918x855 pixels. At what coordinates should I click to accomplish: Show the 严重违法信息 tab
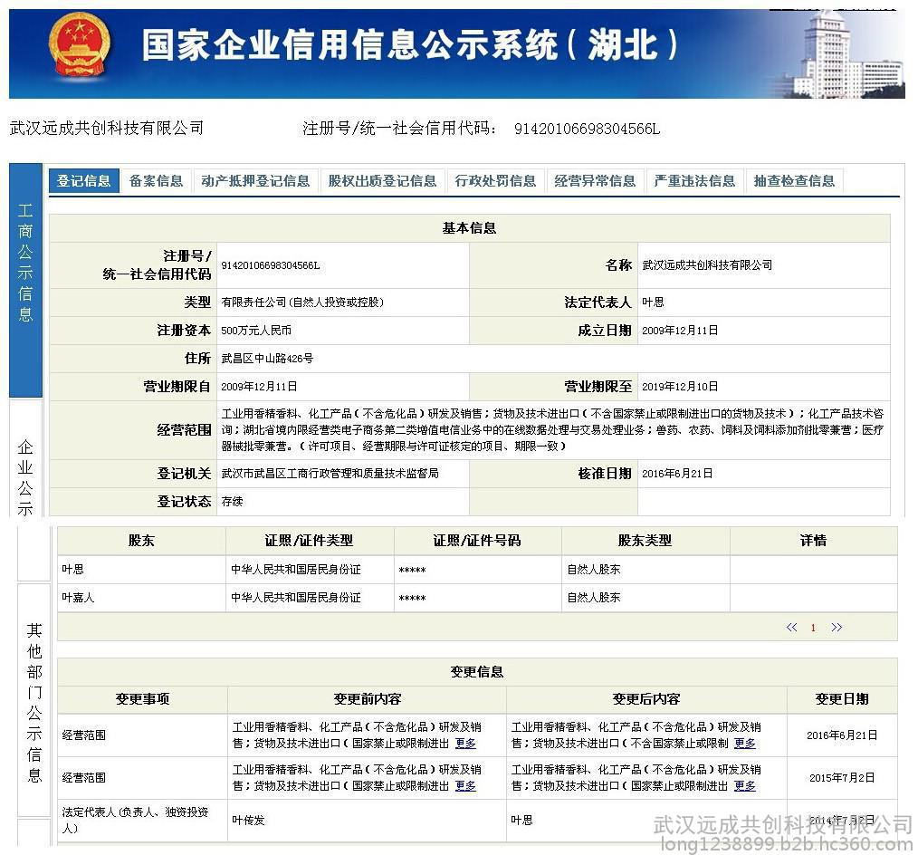pos(694,181)
